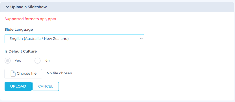Open the Slide Language dropdown
The image size is (235, 102).
(x=74, y=39)
